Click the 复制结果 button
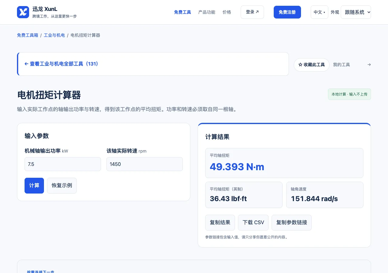 (220, 223)
